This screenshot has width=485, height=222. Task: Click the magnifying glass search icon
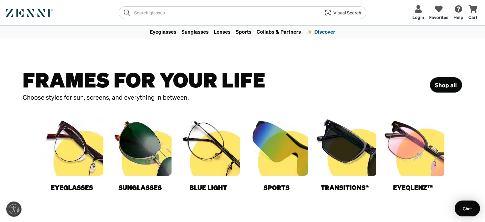[127, 13]
